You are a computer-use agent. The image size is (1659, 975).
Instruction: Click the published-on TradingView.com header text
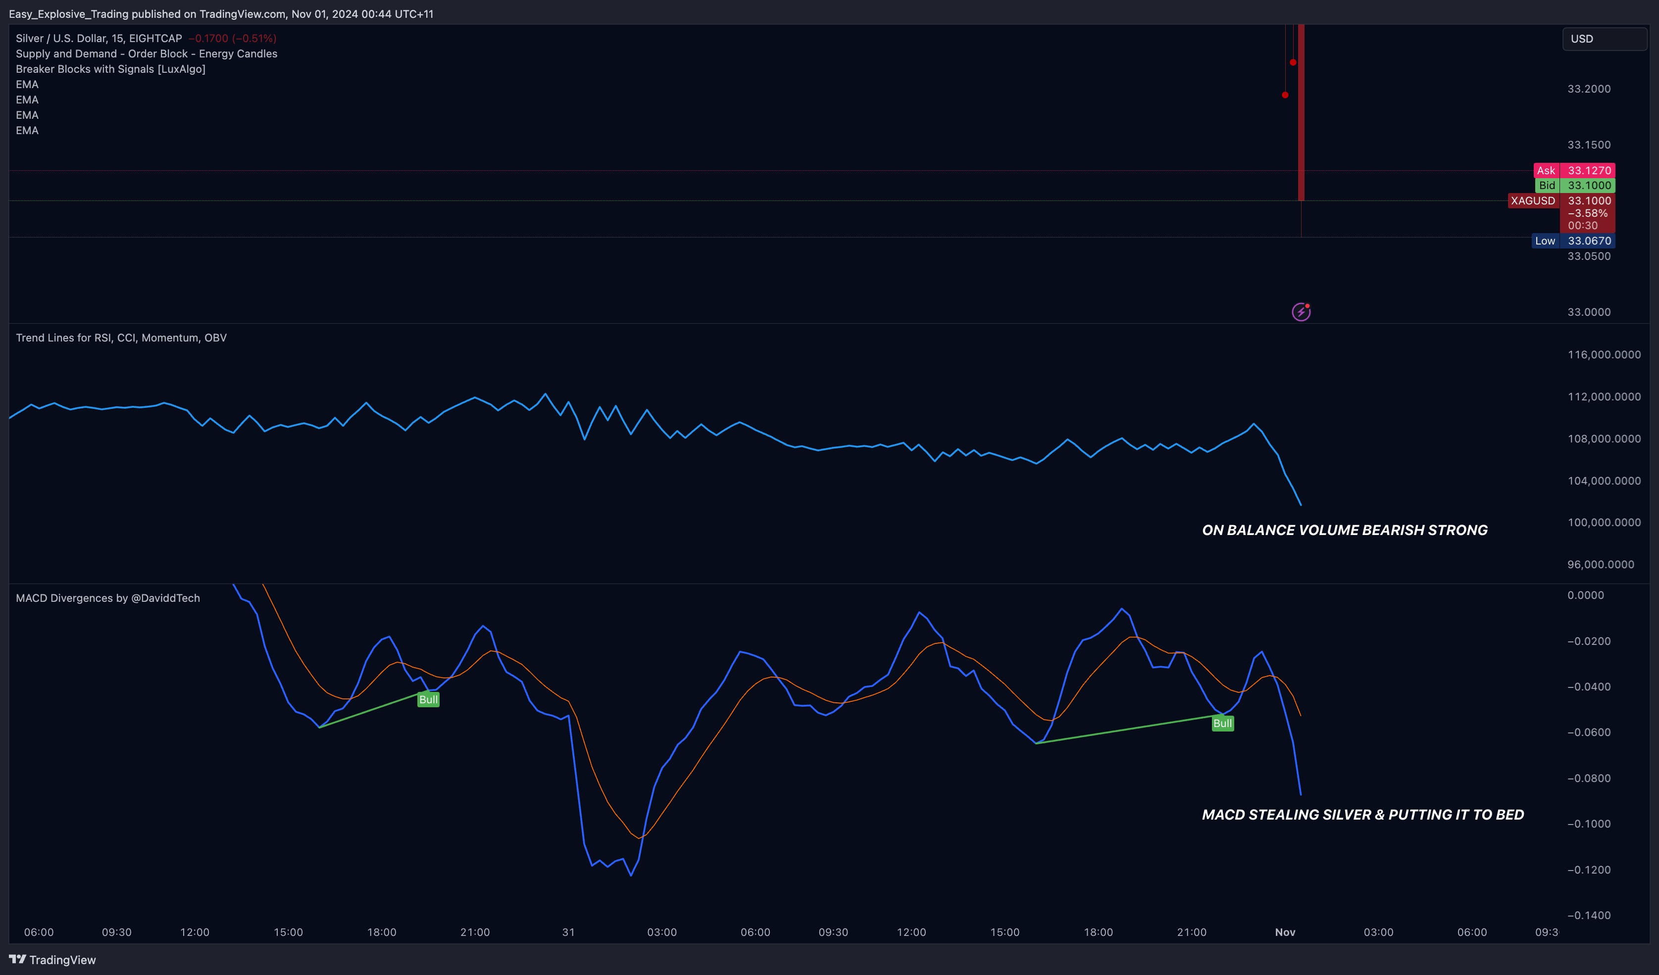point(221,14)
